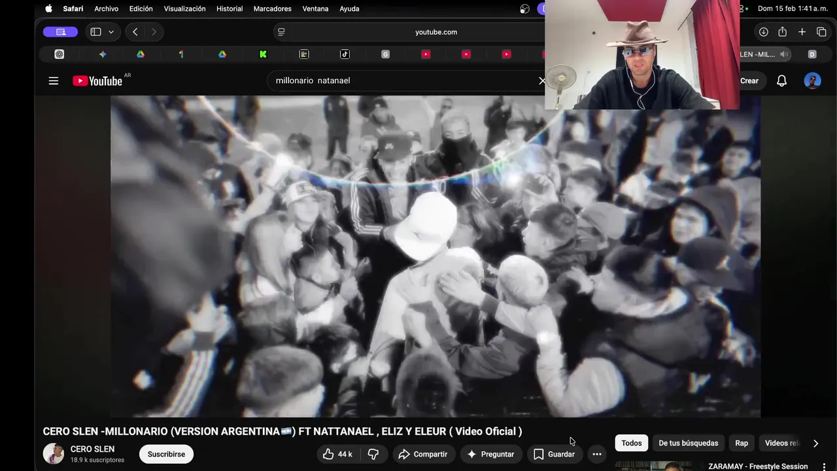837x471 pixels.
Task: Go back to previous page
Action: tap(135, 31)
